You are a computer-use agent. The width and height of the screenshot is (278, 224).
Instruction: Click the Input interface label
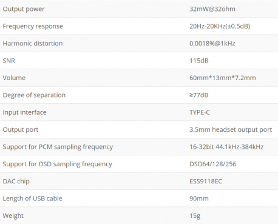click(x=24, y=112)
